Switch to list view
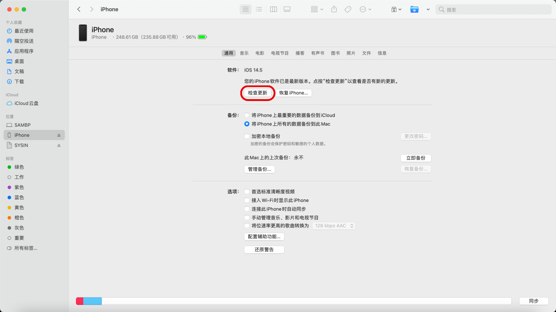Image resolution: width=556 pixels, height=312 pixels. [259, 9]
